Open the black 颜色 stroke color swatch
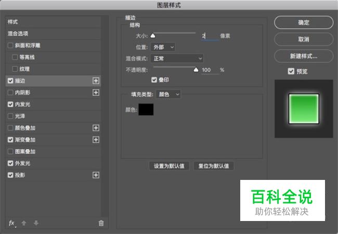 click(146, 109)
